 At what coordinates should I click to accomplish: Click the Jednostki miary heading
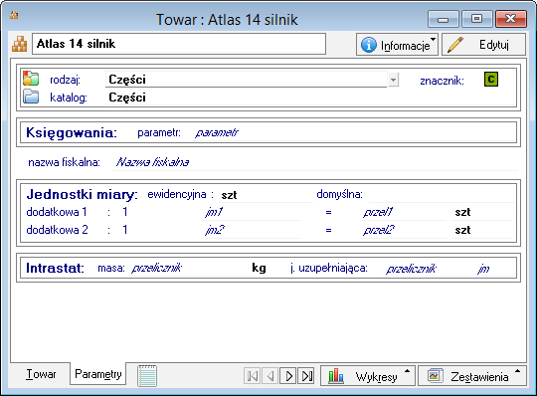[x=83, y=194]
